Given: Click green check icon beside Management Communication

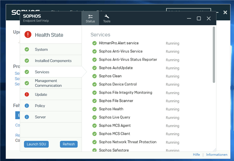Looking at the screenshot, I should (x=27, y=83).
